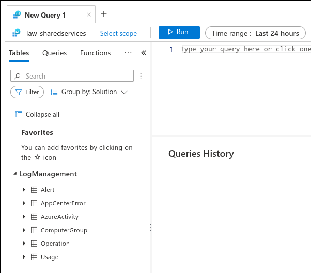The width and height of the screenshot is (311, 273).
Task: Switch to the Functions tab
Action: click(x=95, y=53)
